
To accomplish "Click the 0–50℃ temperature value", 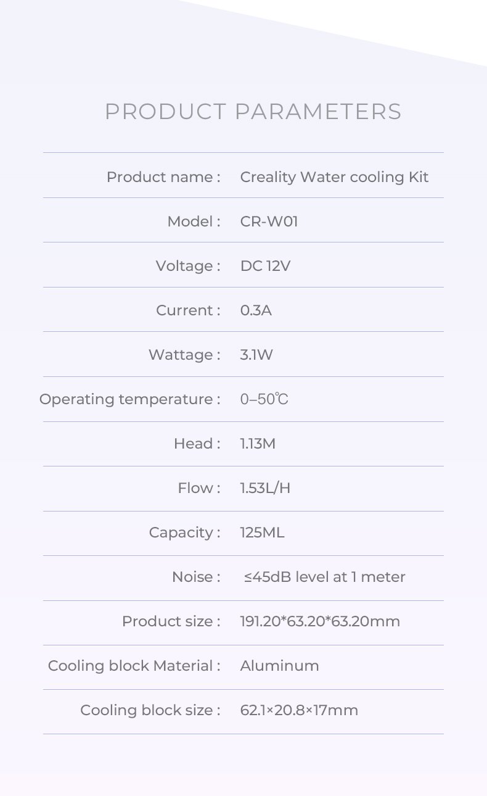I will [264, 399].
